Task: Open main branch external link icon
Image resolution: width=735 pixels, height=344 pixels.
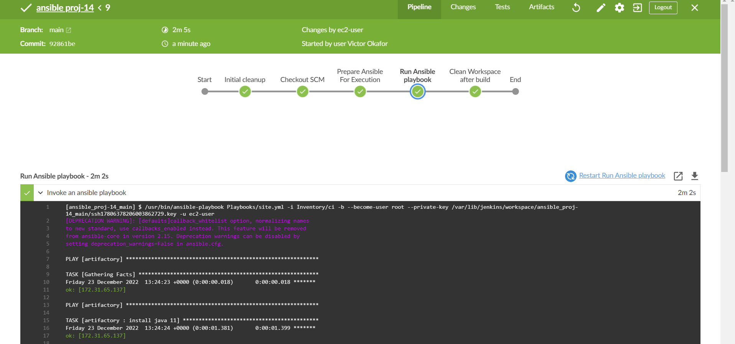Action: click(69, 30)
